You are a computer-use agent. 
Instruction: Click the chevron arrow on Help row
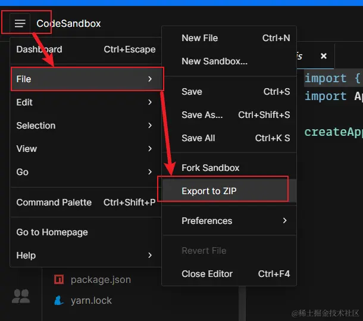tap(150, 255)
